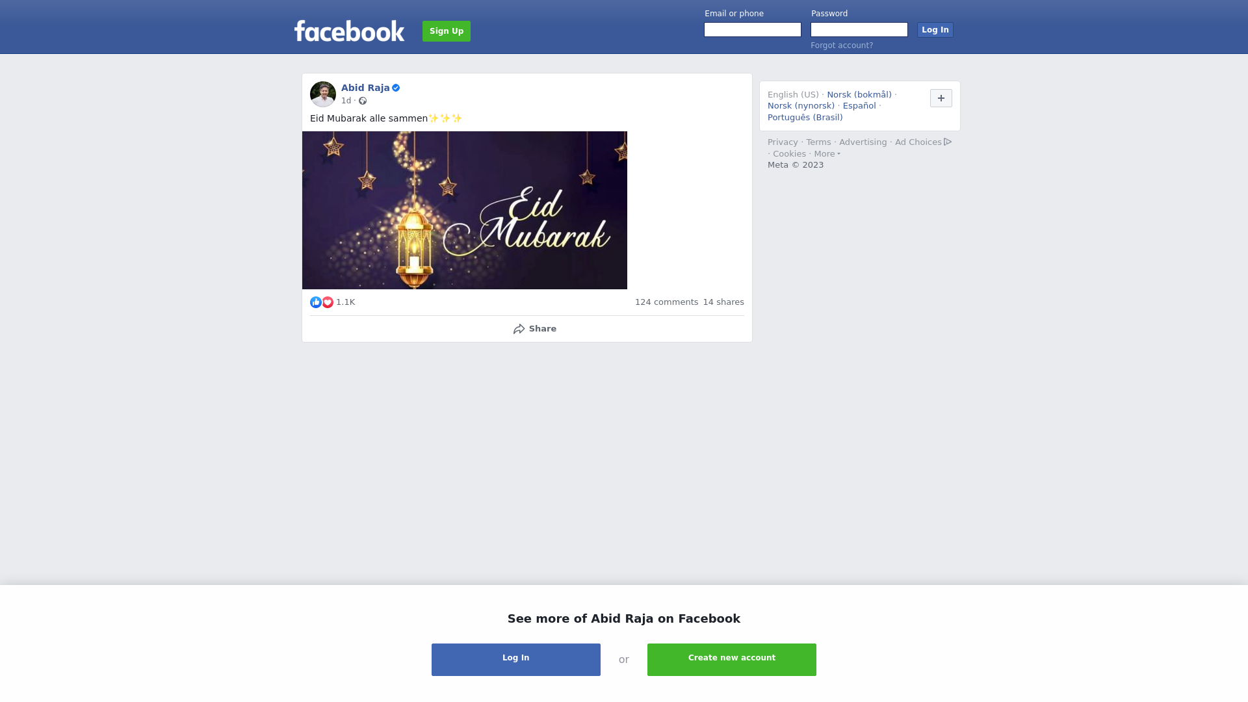Open Abid Raja's profile picture
Image resolution: width=1248 pixels, height=702 pixels.
click(x=323, y=94)
